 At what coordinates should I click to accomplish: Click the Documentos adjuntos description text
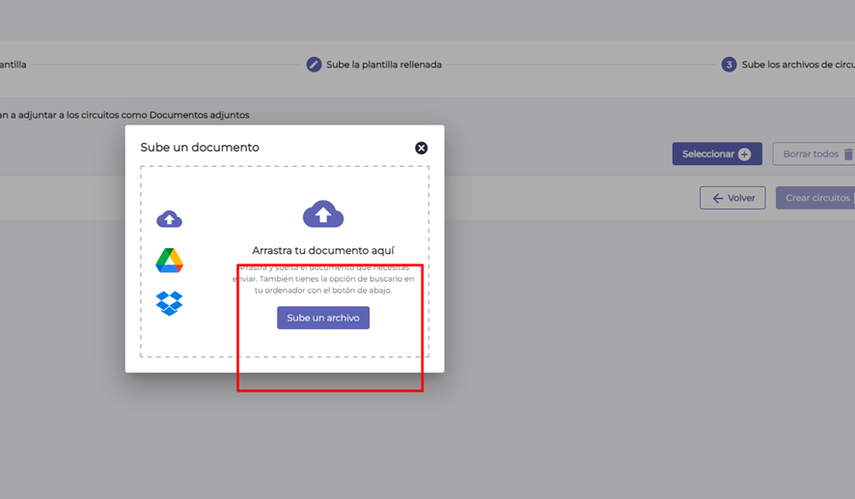[x=124, y=115]
